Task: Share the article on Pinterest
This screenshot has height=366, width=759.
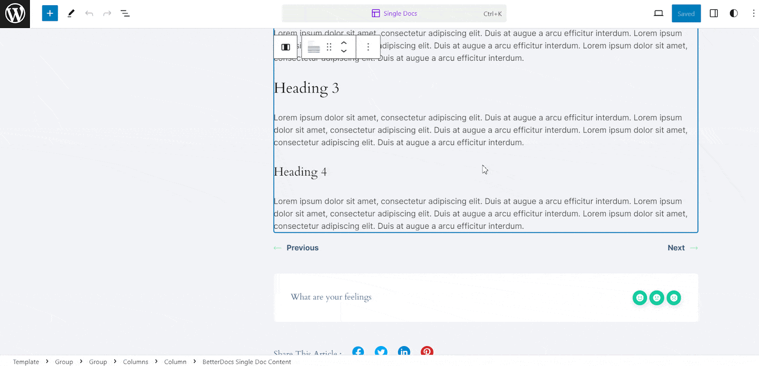Action: [x=427, y=352]
